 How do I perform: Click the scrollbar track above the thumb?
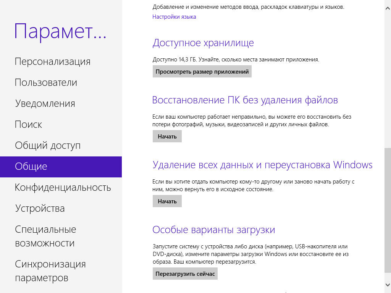click(388, 76)
